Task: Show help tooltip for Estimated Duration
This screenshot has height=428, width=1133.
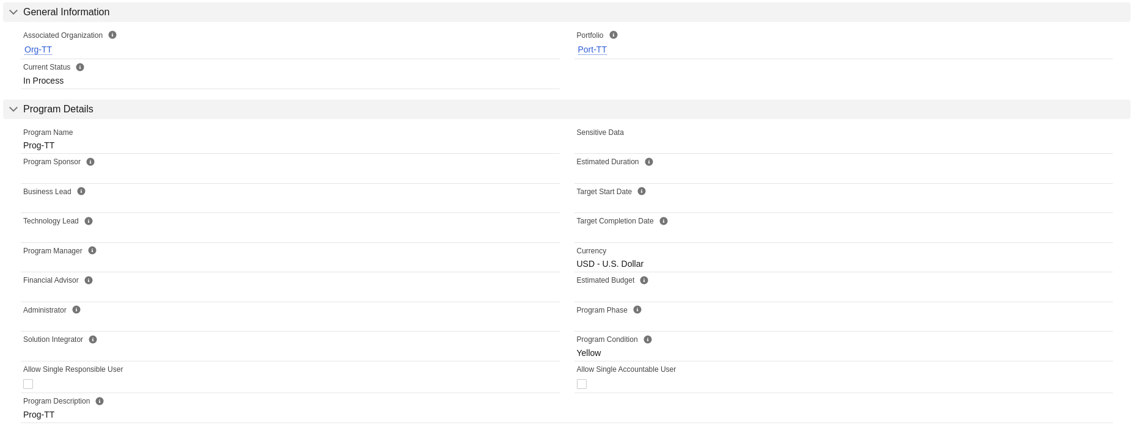Action: [x=649, y=162]
